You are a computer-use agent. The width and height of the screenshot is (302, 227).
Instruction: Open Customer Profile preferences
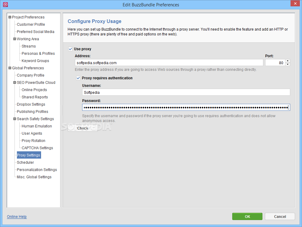pyautogui.click(x=31, y=25)
